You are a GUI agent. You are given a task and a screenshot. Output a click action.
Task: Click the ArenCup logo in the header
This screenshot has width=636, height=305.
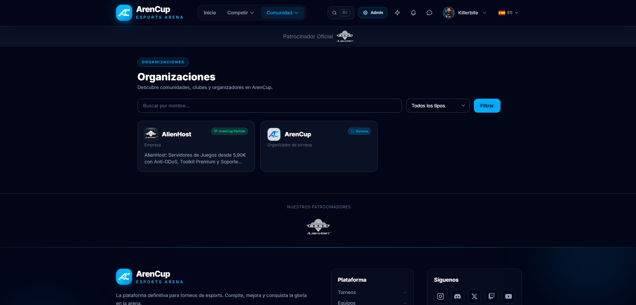pyautogui.click(x=150, y=13)
